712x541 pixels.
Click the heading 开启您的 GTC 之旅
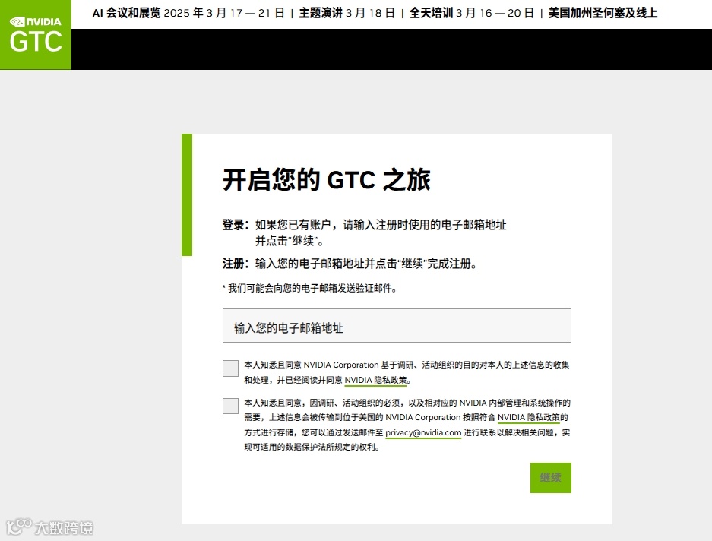pyautogui.click(x=327, y=180)
